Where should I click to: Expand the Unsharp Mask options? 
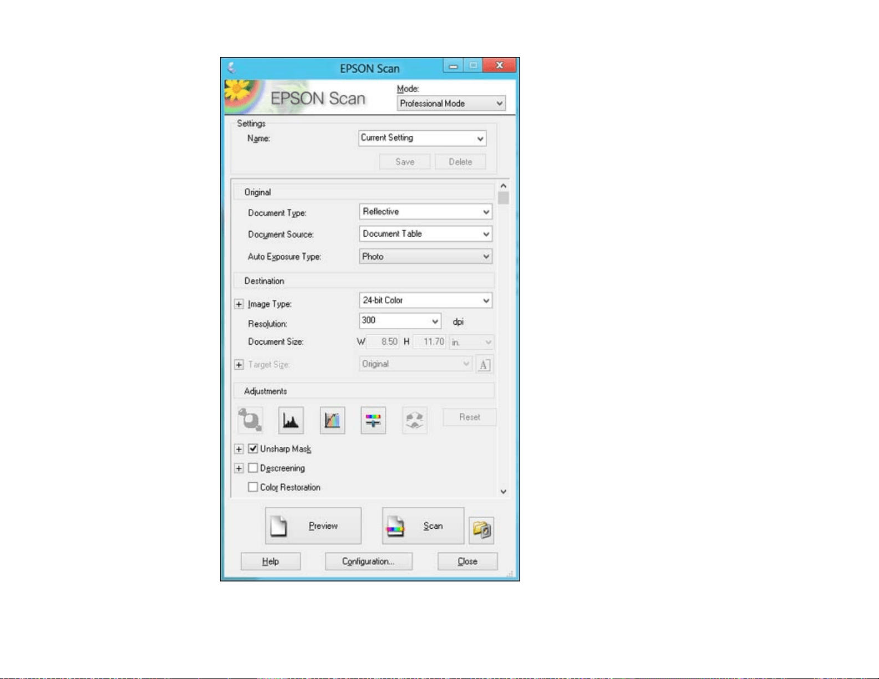(239, 449)
